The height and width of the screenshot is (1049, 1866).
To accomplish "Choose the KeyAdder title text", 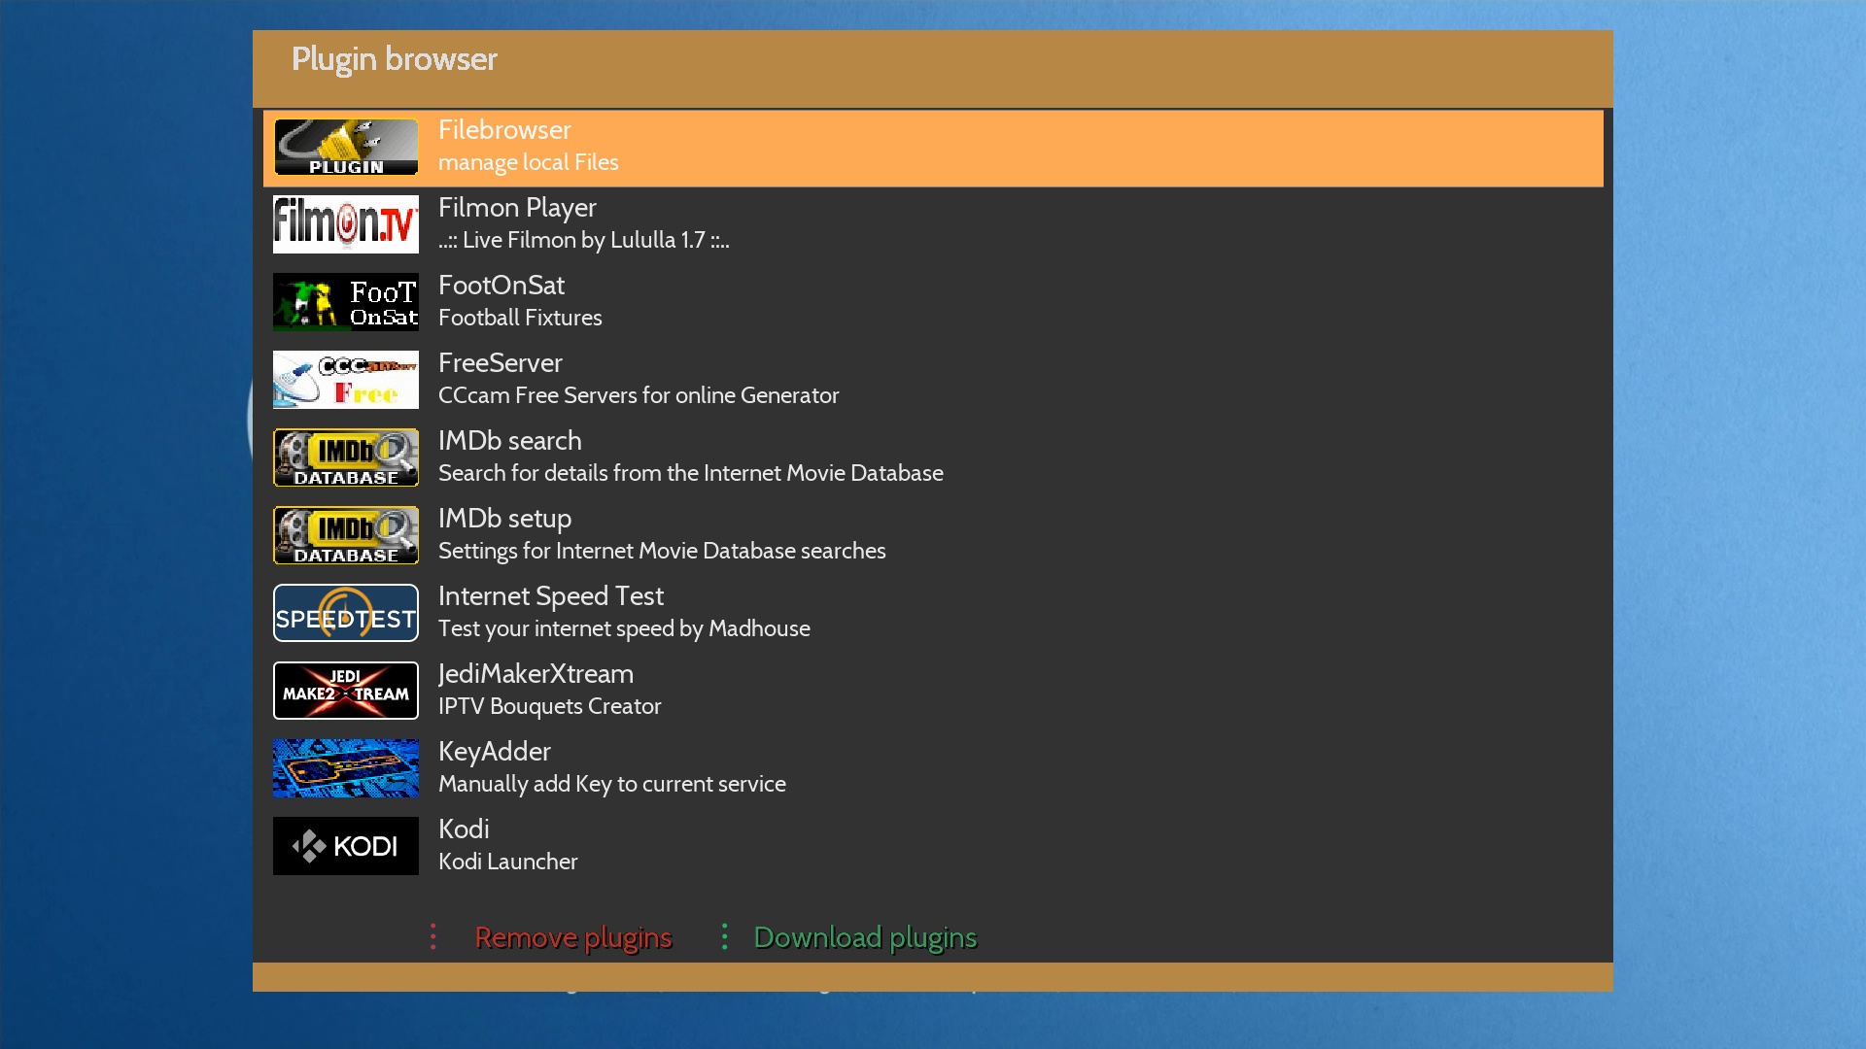I will coord(495,752).
